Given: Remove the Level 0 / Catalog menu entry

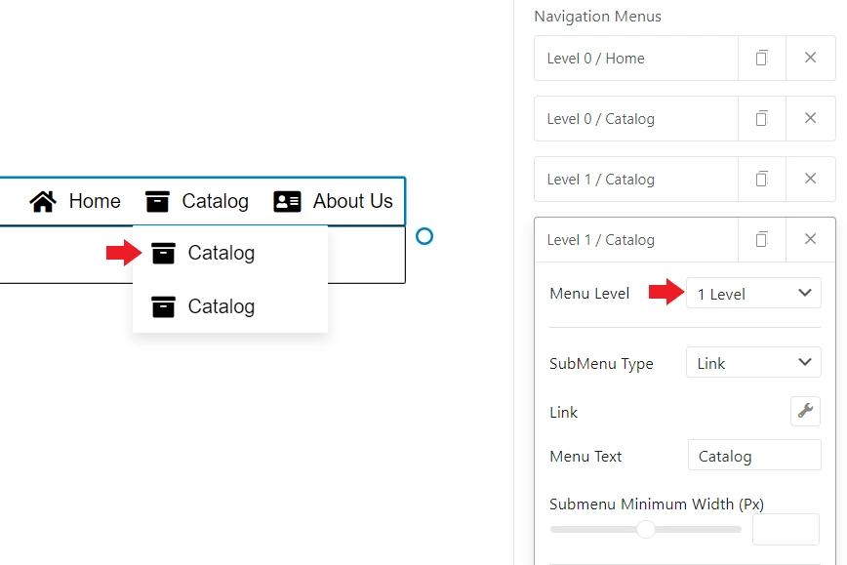Looking at the screenshot, I should [811, 118].
